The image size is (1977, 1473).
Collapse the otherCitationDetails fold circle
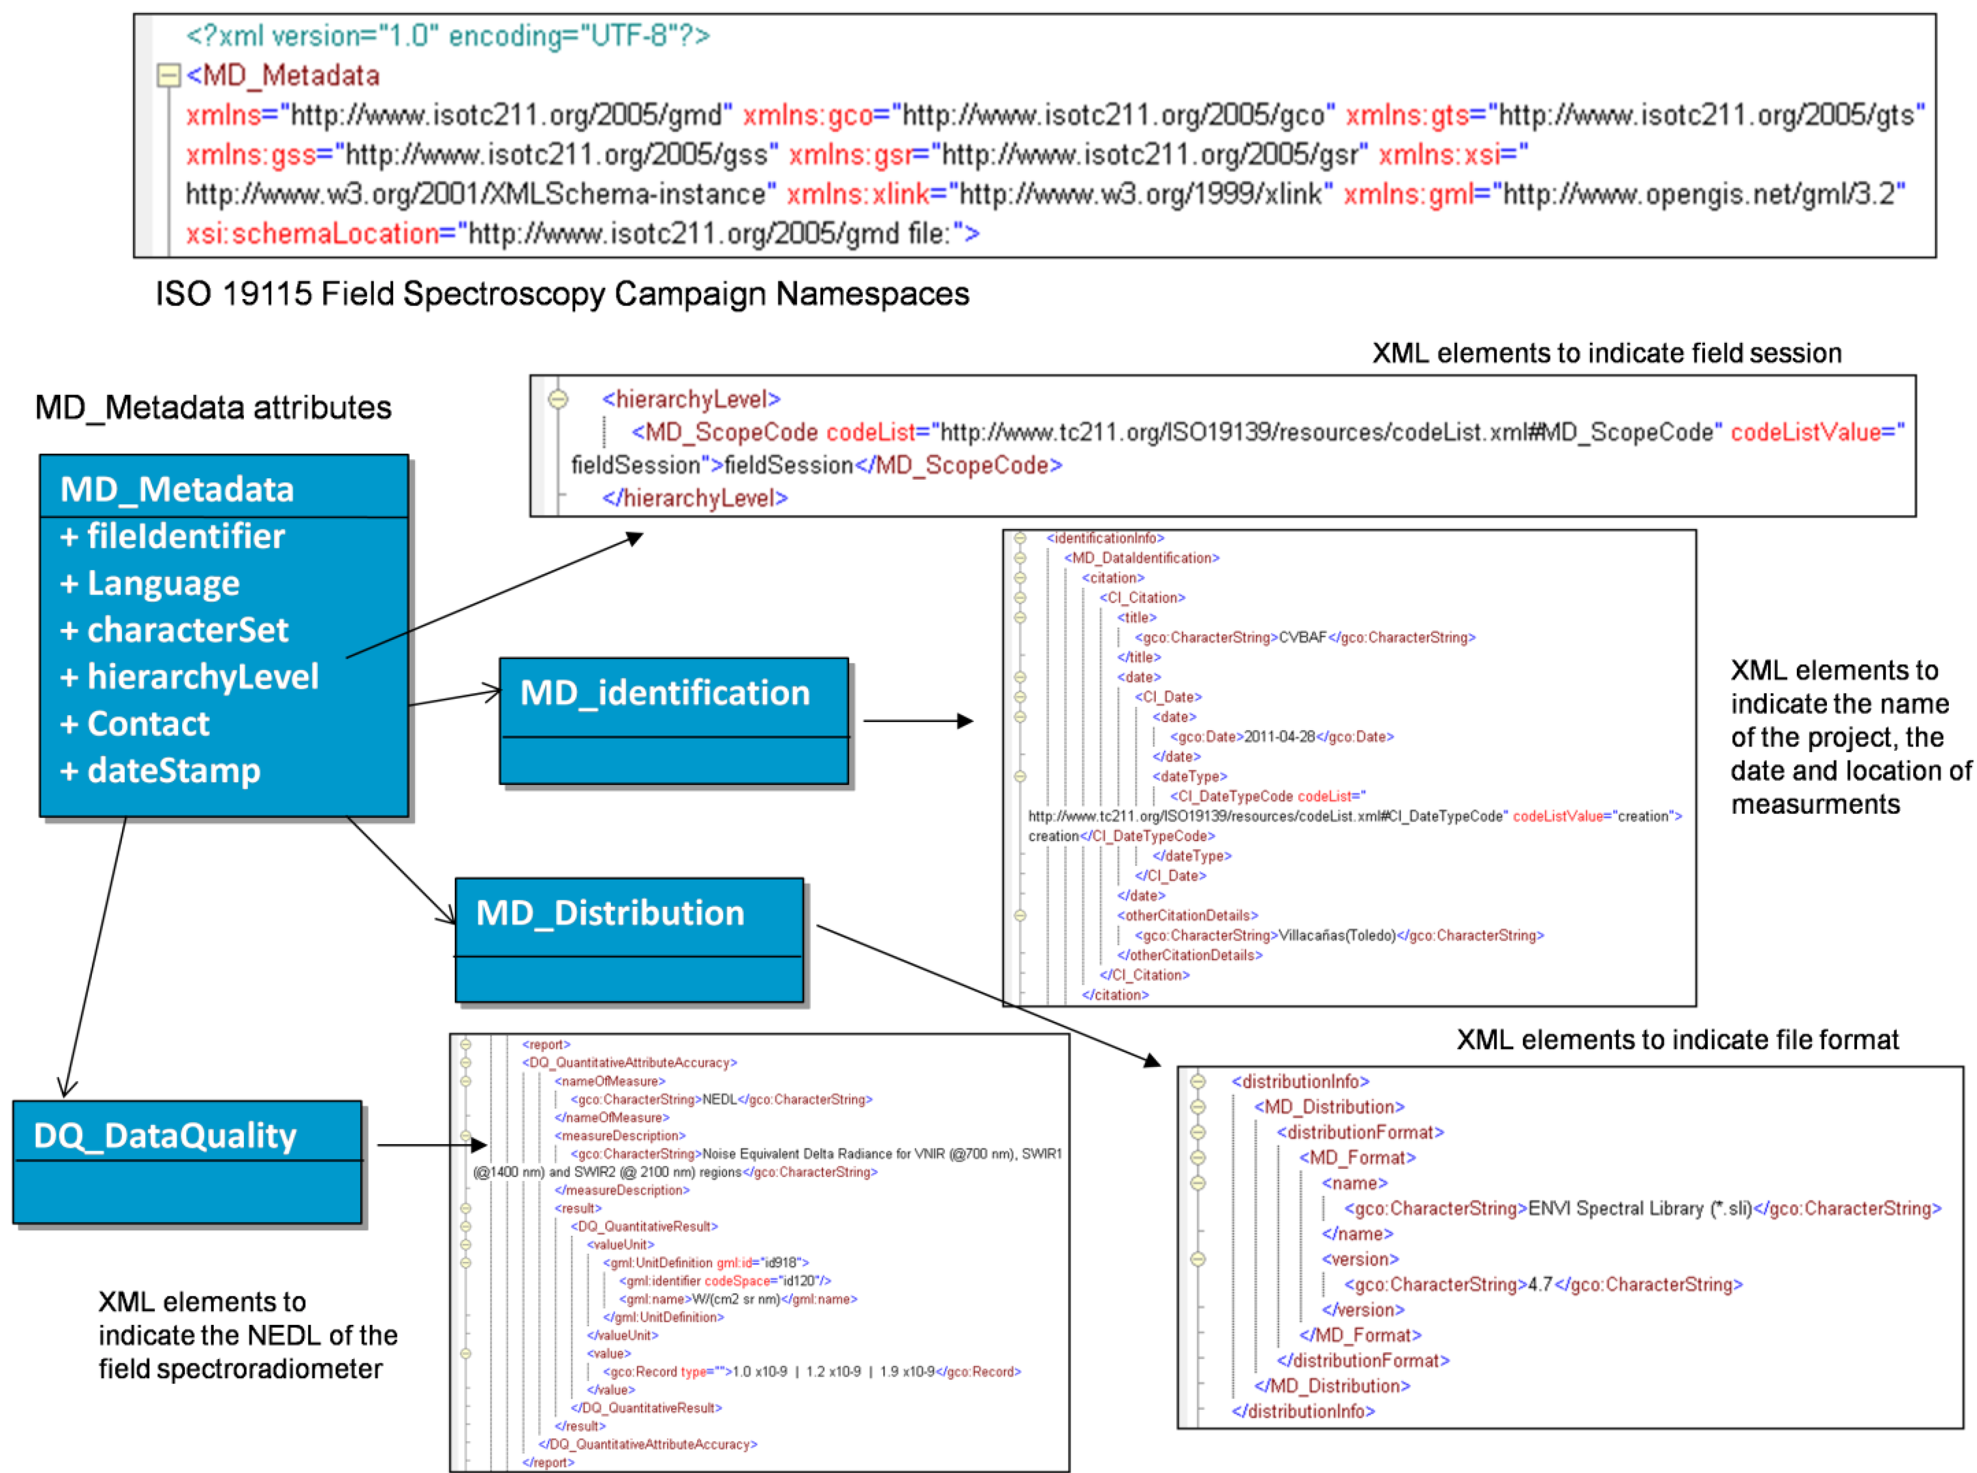tap(1020, 916)
